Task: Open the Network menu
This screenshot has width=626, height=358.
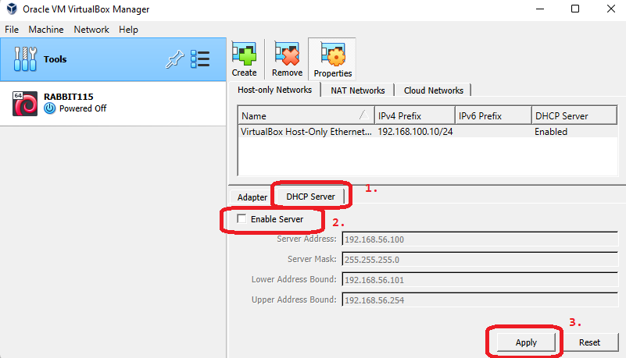Action: 91,30
